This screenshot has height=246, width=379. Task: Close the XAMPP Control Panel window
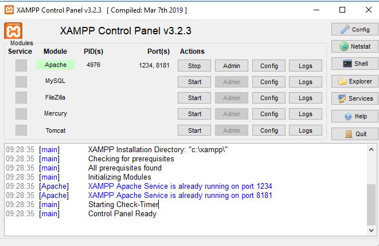click(x=369, y=10)
